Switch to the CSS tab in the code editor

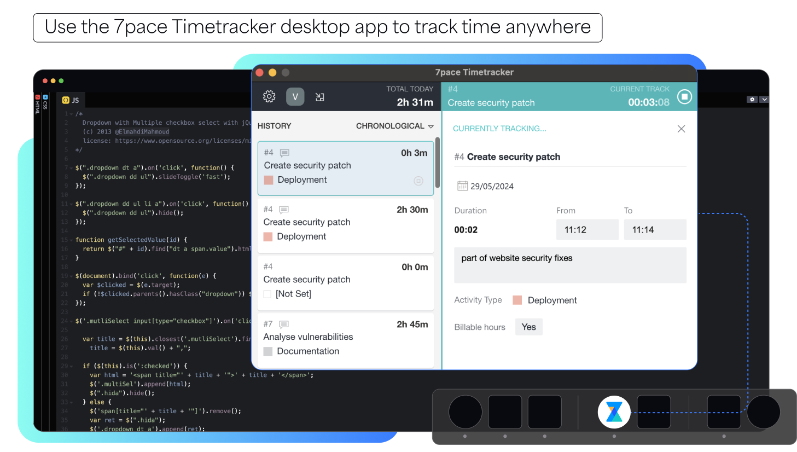45,104
